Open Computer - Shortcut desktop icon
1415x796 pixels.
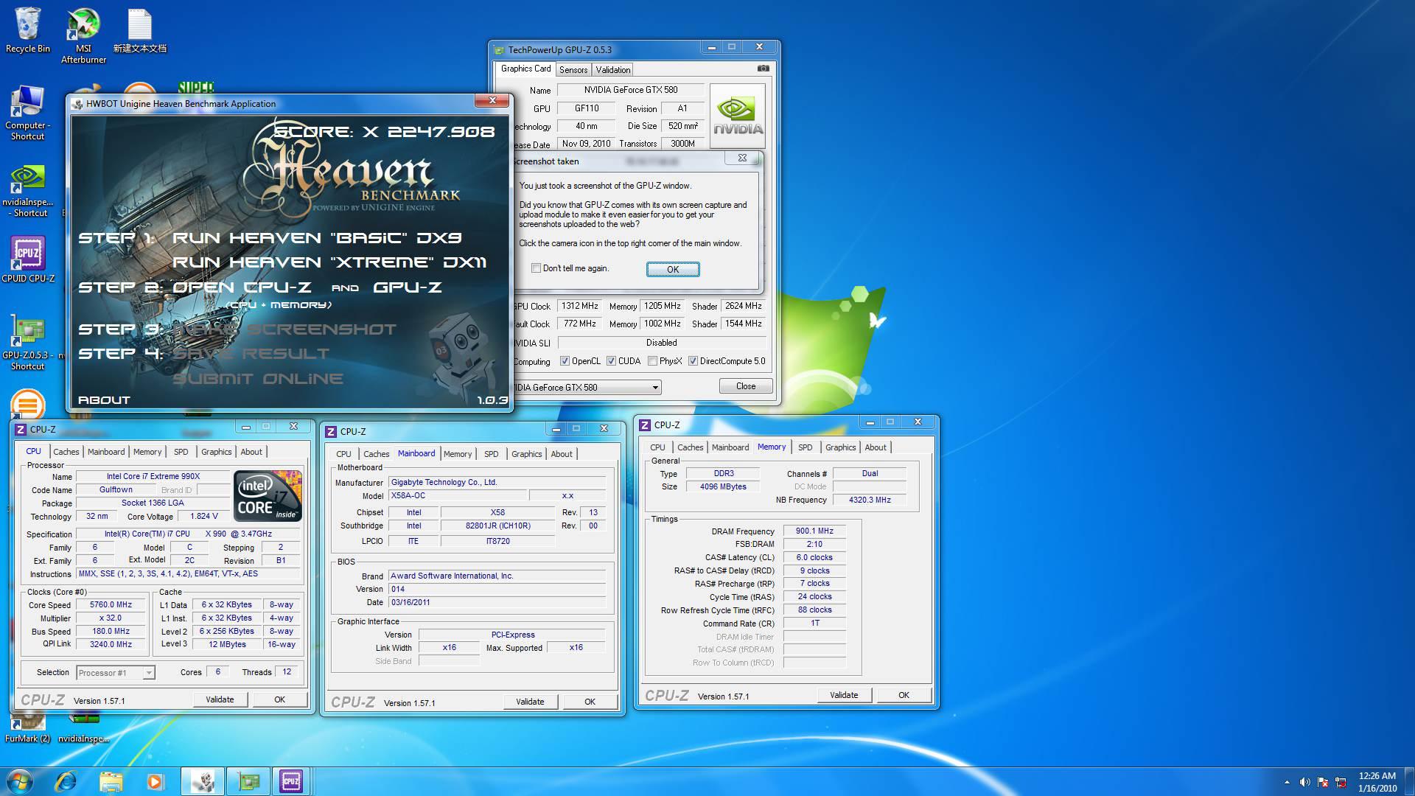click(27, 113)
